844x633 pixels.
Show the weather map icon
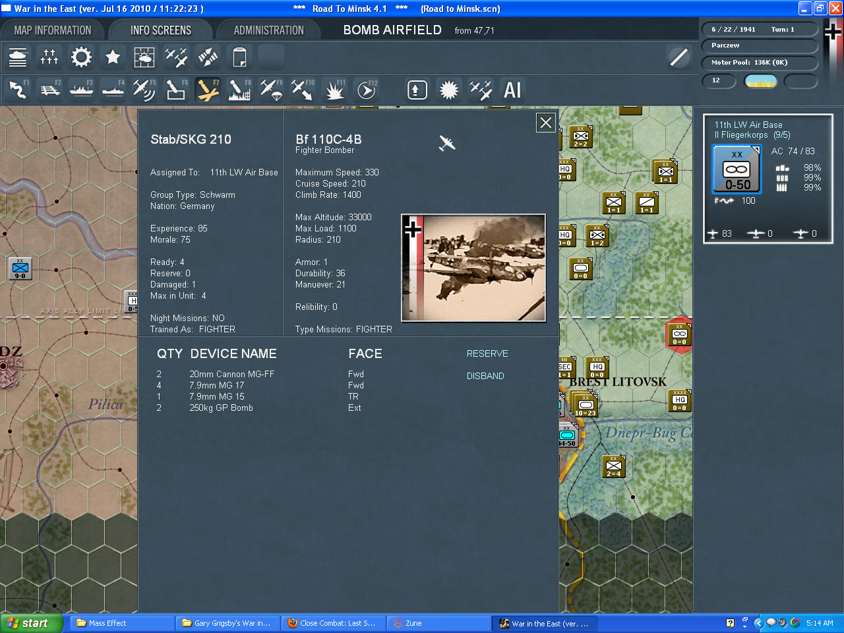coord(144,57)
